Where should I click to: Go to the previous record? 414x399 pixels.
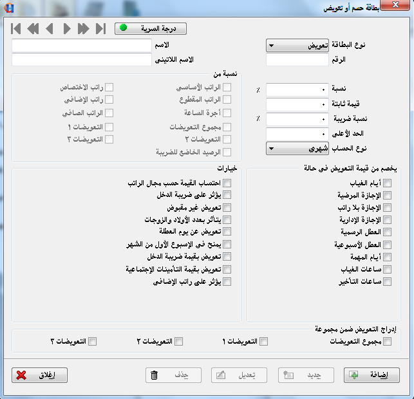50,28
